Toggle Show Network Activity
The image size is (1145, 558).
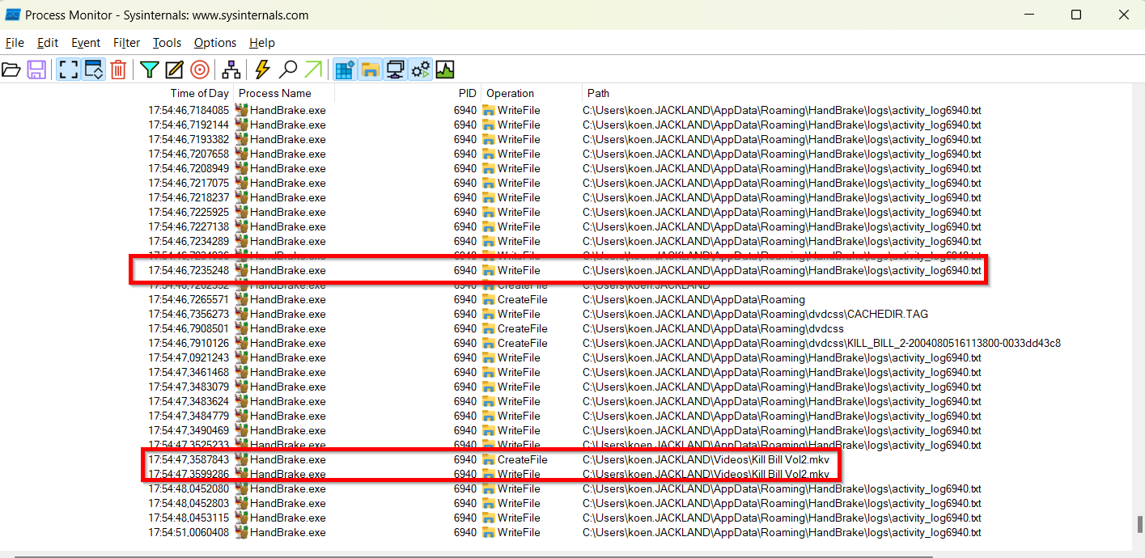(395, 70)
